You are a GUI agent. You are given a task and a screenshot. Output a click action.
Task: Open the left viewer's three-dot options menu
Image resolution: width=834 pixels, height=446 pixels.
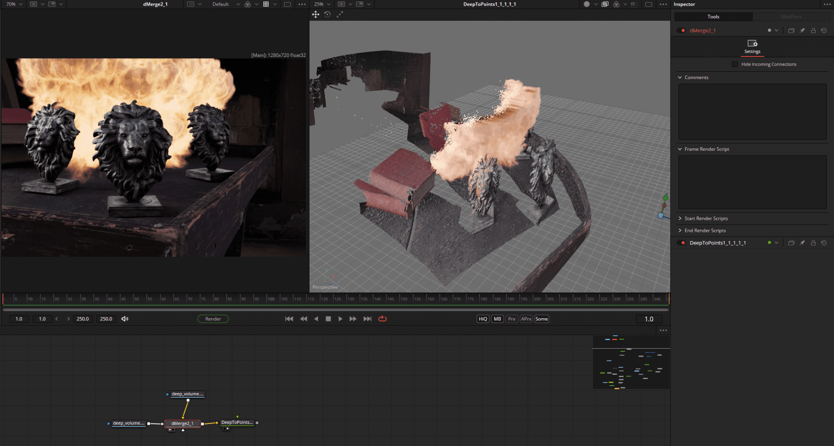[x=302, y=4]
